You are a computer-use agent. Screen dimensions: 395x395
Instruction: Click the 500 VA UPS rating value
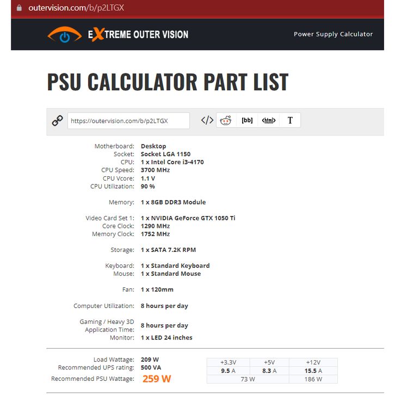click(x=151, y=368)
